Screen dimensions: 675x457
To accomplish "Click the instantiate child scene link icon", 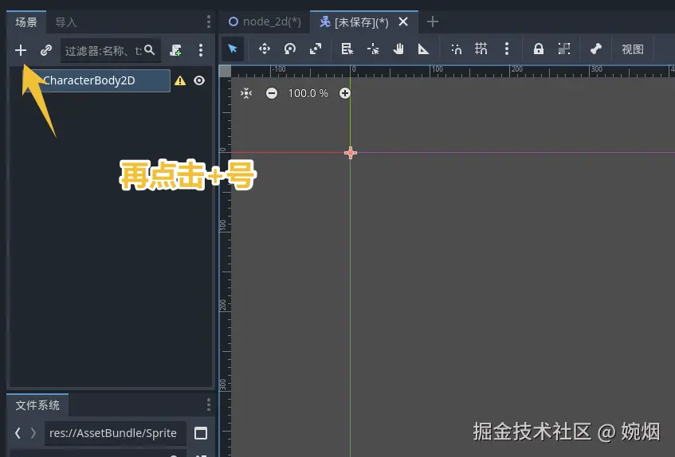I will click(x=46, y=50).
